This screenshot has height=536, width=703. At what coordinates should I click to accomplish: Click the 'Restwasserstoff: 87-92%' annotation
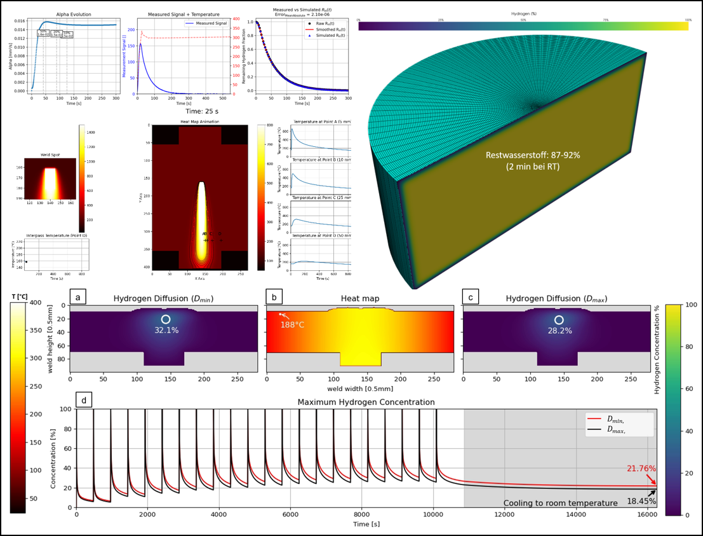coord(533,155)
